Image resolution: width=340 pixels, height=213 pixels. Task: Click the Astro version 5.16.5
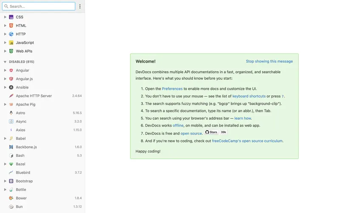click(x=77, y=113)
